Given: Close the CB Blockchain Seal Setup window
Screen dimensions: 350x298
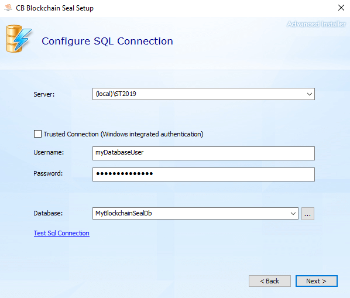Looking at the screenshot, I should 341,8.
